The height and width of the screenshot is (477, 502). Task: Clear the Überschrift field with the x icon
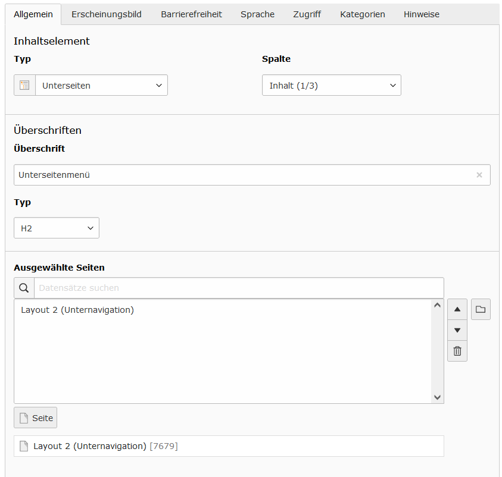click(x=479, y=175)
